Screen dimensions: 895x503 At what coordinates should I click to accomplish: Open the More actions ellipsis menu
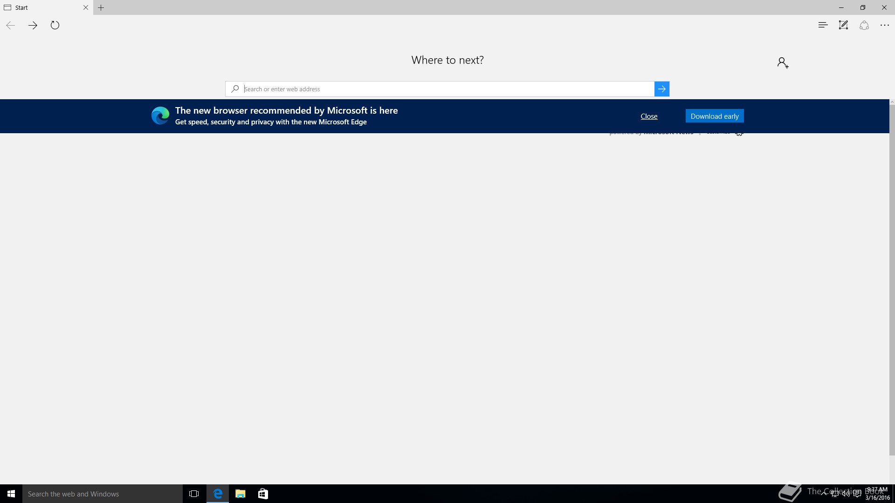pyautogui.click(x=885, y=25)
